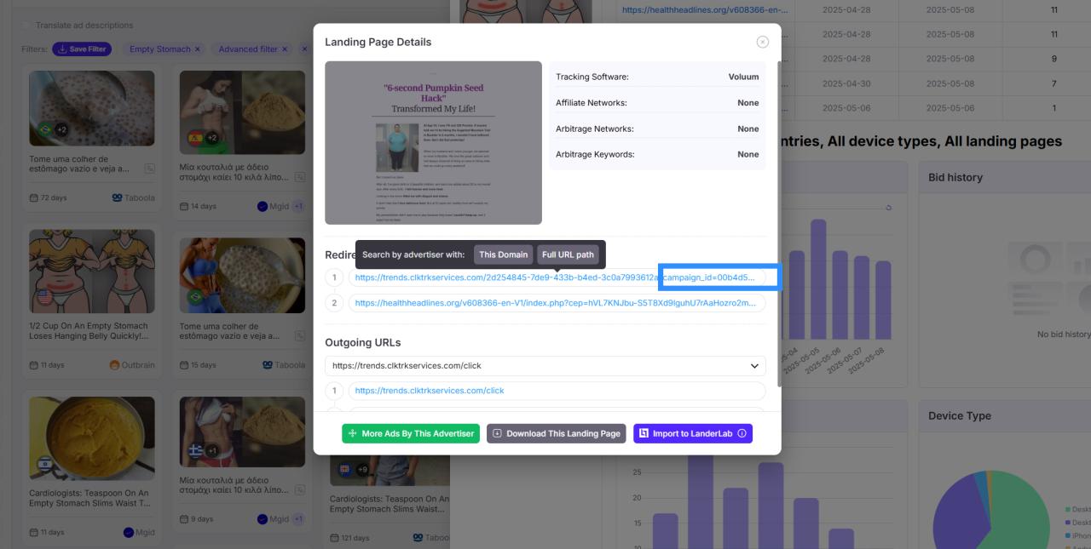
Task: Click More Ads By This Advertiser button
Action: click(x=411, y=433)
